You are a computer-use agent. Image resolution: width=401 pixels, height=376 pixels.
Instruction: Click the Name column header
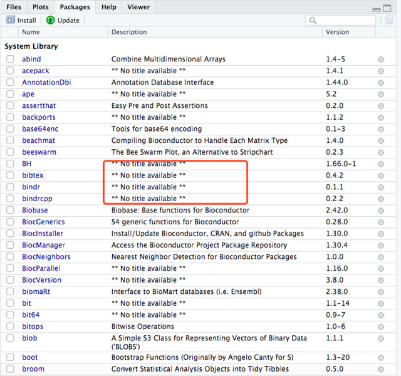31,32
